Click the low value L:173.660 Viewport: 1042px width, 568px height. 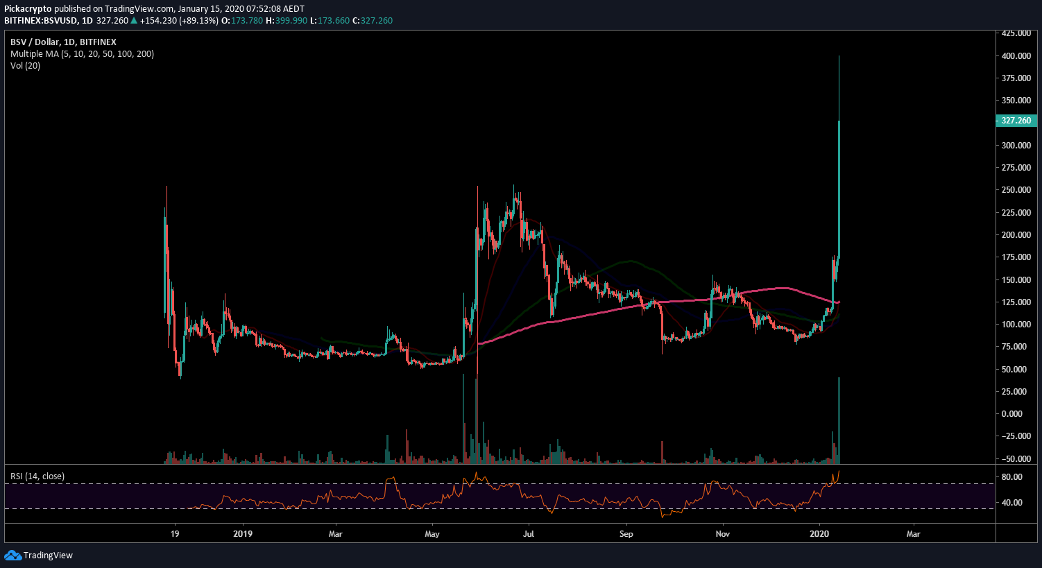330,21
